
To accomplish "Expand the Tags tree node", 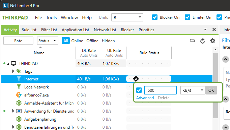I will pyautogui.click(x=13, y=71).
